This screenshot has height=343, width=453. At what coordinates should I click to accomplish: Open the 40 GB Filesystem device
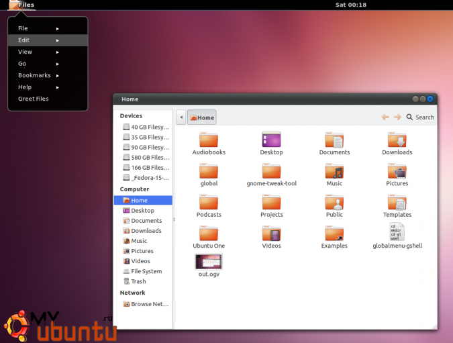(146, 127)
